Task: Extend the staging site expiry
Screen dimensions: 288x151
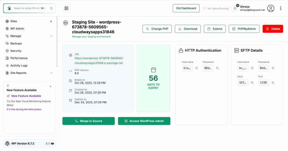Action: coord(215,29)
